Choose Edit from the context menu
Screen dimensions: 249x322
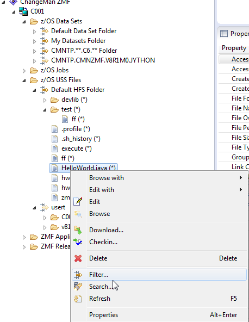159,202
